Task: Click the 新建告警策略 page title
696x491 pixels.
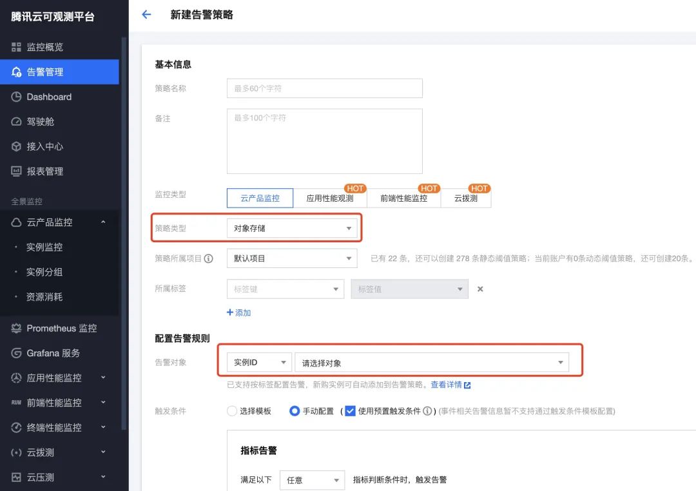Action: click(x=202, y=15)
